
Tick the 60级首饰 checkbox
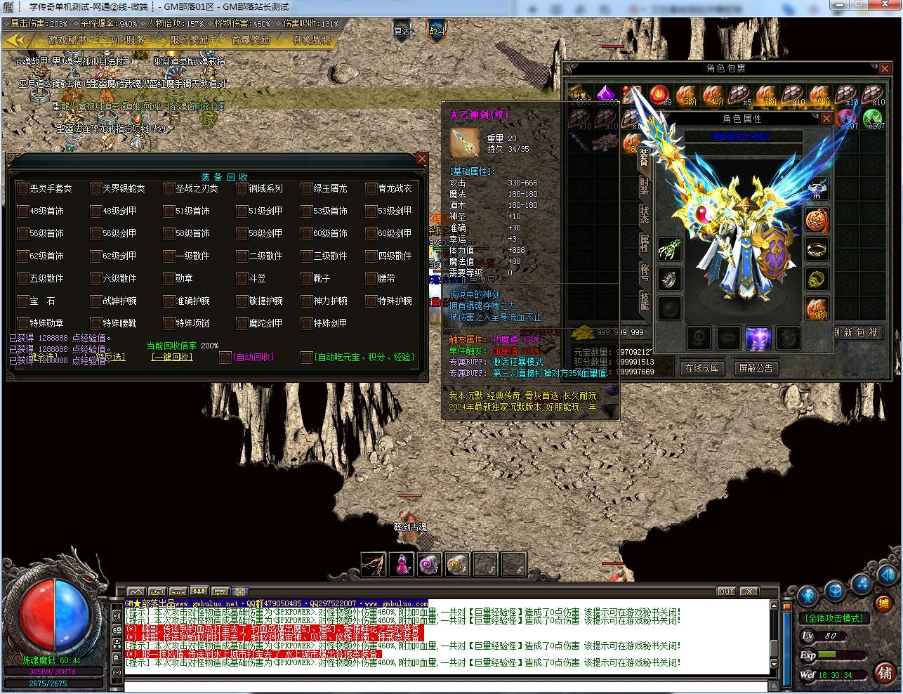coord(307,234)
